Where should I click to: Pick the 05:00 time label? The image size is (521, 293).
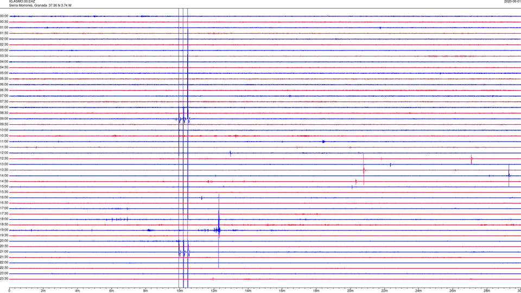pyautogui.click(x=4, y=73)
